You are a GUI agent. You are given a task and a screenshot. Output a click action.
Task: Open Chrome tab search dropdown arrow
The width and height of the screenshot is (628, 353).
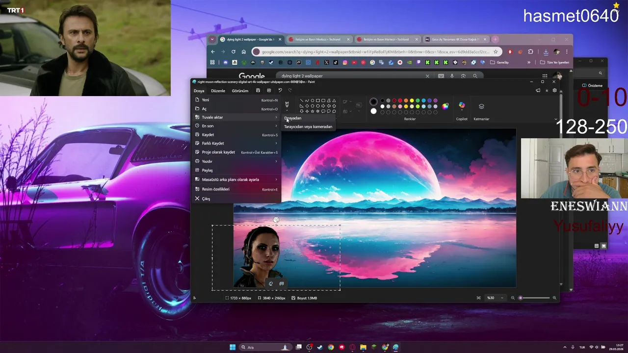(212, 39)
